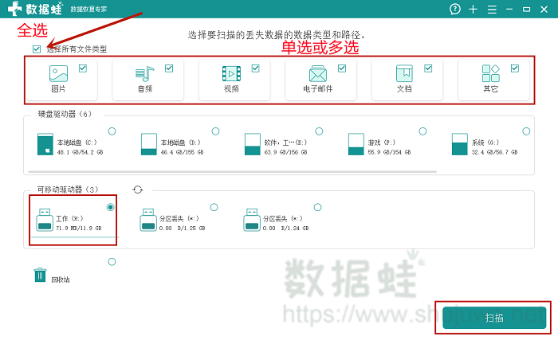This screenshot has width=558, height=340.
Task: Click the plus icon in title bar
Action: pyautogui.click(x=473, y=10)
